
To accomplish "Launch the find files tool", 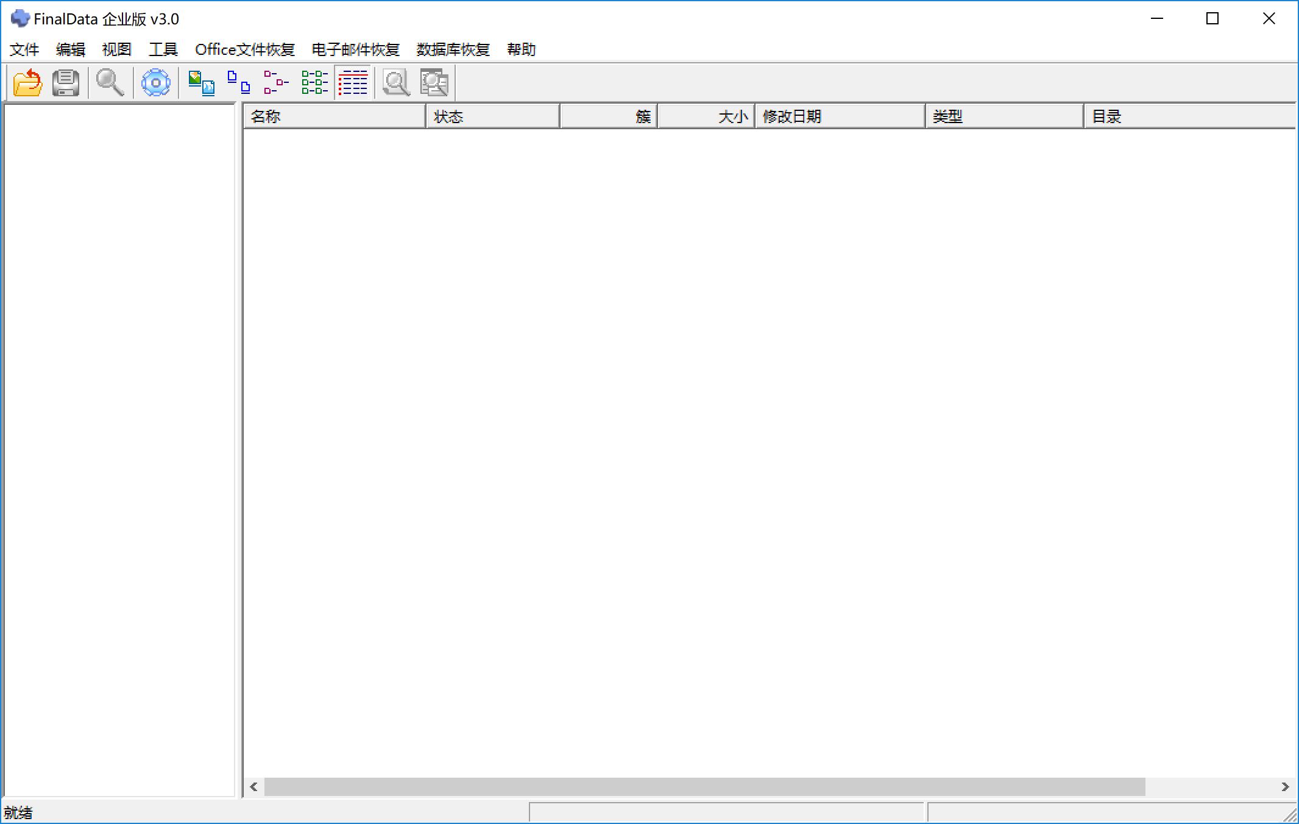I will click(109, 82).
